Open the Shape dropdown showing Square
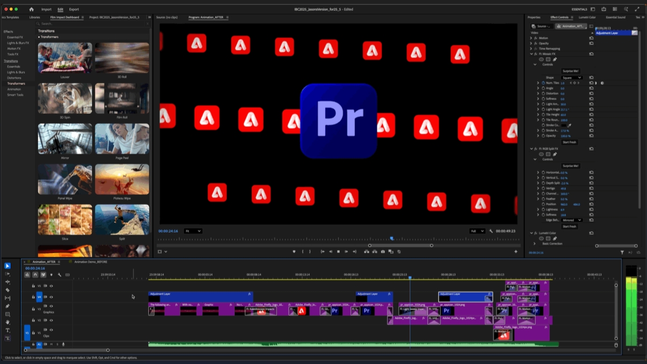The image size is (647, 364). tap(571, 77)
